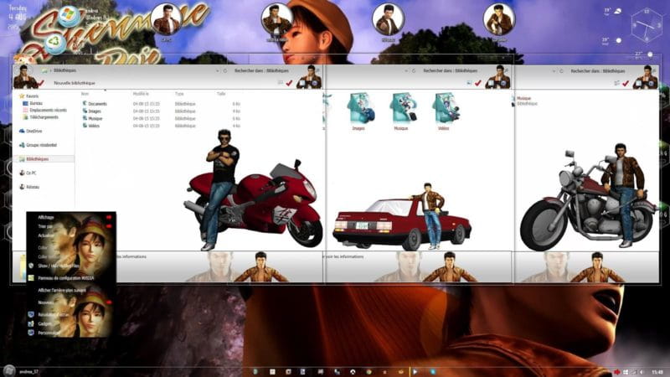
Task: Expand the Favoris section in sidebar
Action: (32, 96)
